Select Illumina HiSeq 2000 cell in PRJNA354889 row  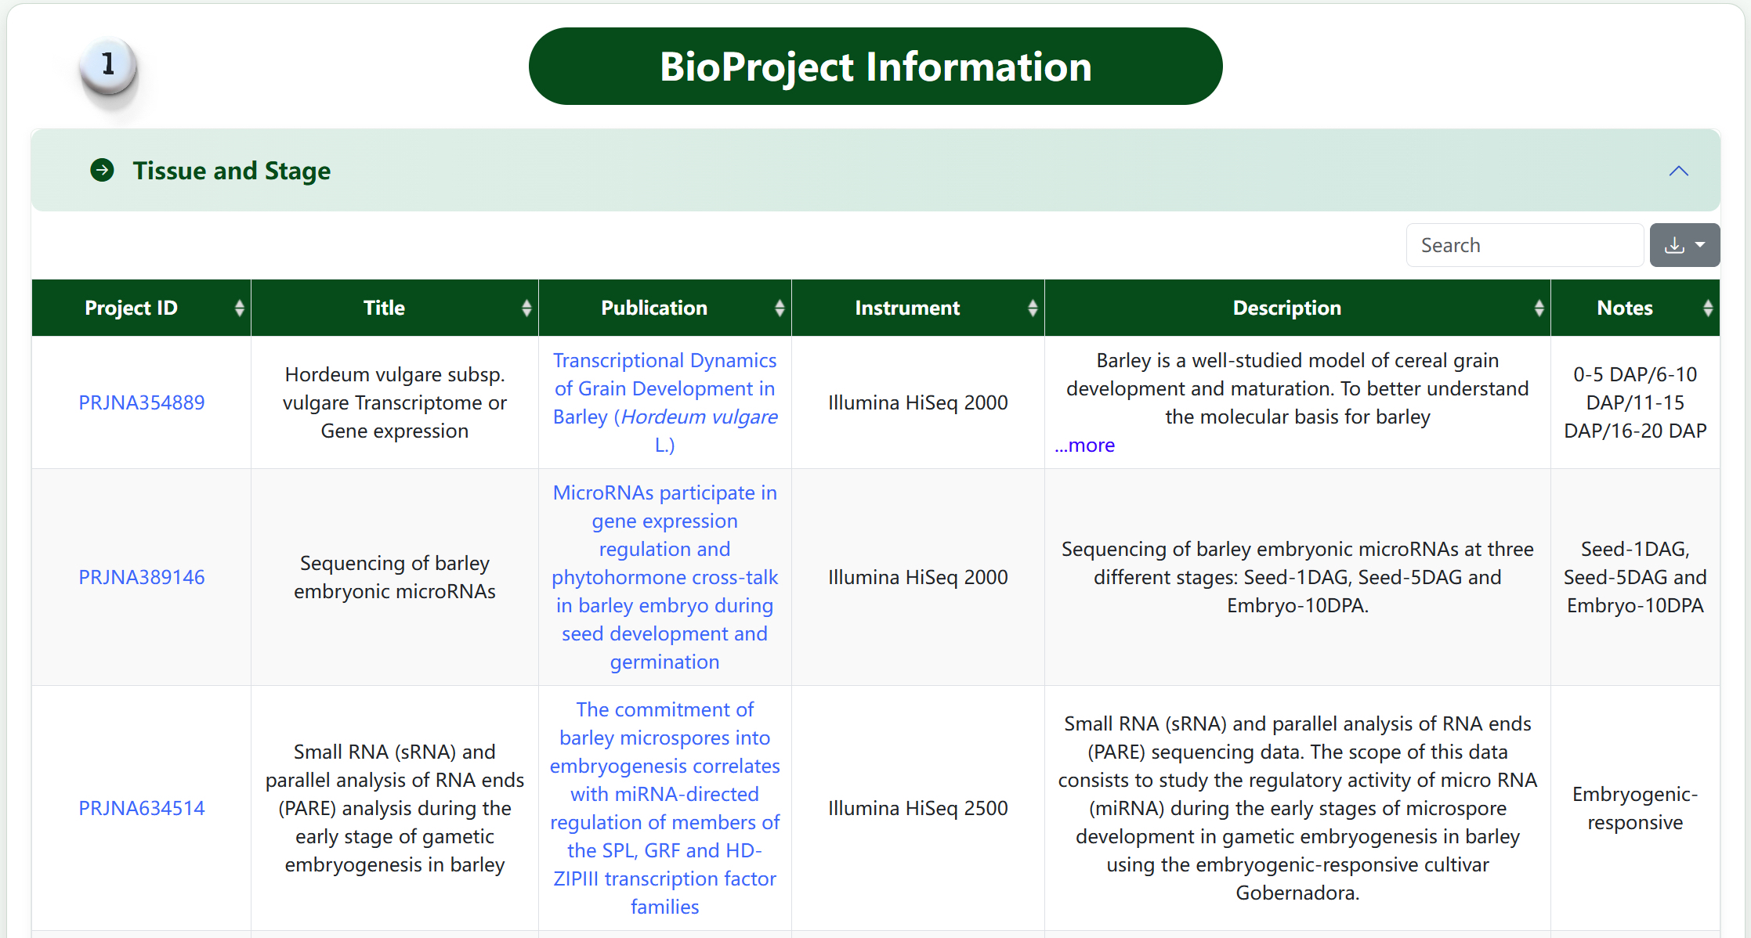tap(918, 402)
